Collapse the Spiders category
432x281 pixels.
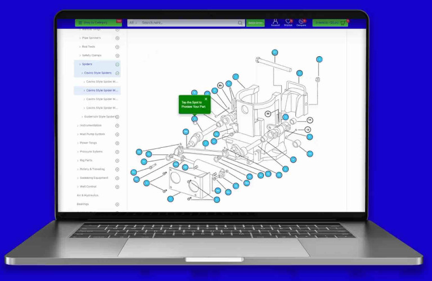pyautogui.click(x=118, y=64)
